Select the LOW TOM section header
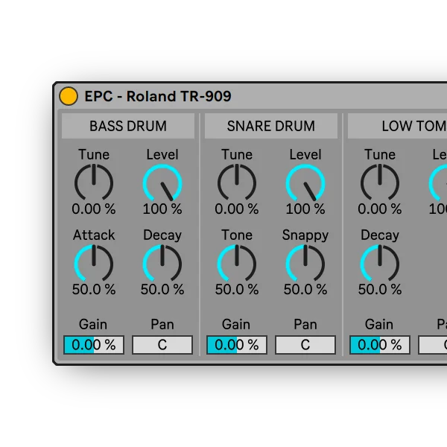 click(x=397, y=126)
